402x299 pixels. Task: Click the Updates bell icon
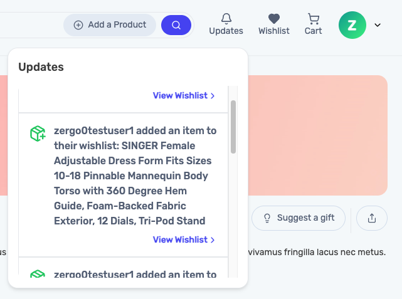click(226, 19)
